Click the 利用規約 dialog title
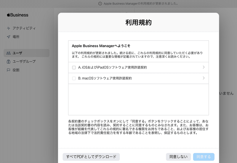The height and width of the screenshot is (163, 237). [138, 23]
